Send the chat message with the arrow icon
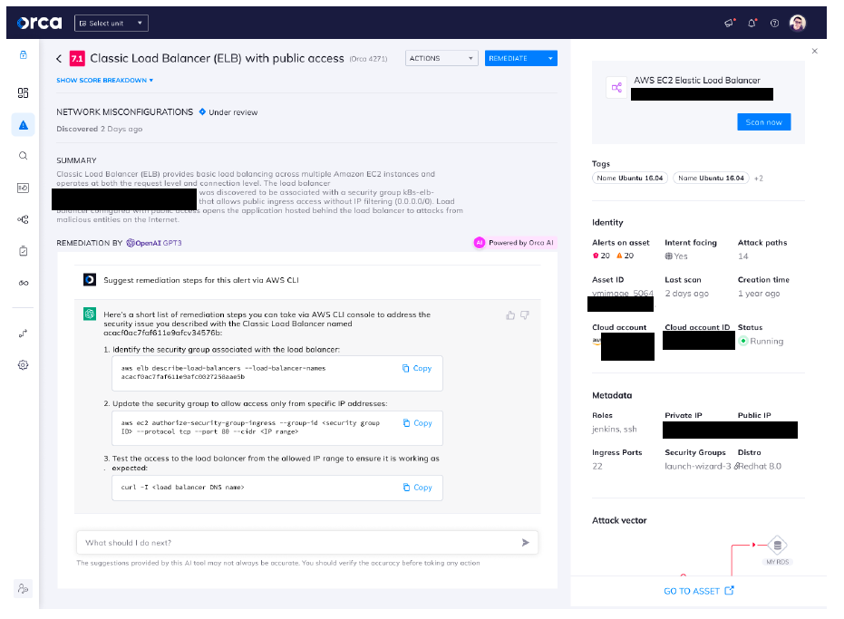The height and width of the screenshot is (619, 844). click(526, 543)
